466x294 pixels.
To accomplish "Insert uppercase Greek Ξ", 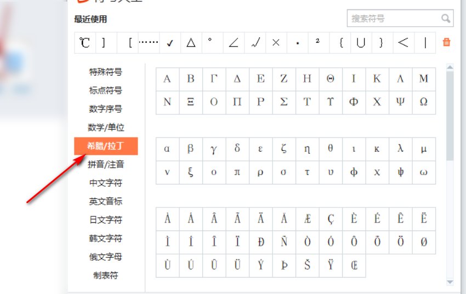I will tap(191, 102).
